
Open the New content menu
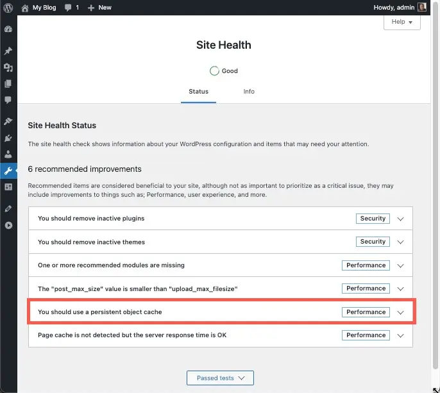(x=99, y=8)
